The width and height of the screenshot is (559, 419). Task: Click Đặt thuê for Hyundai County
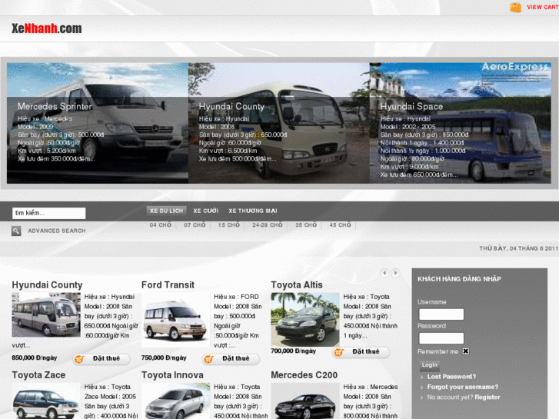coord(102,359)
